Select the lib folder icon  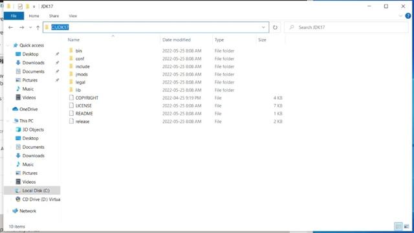tap(71, 90)
